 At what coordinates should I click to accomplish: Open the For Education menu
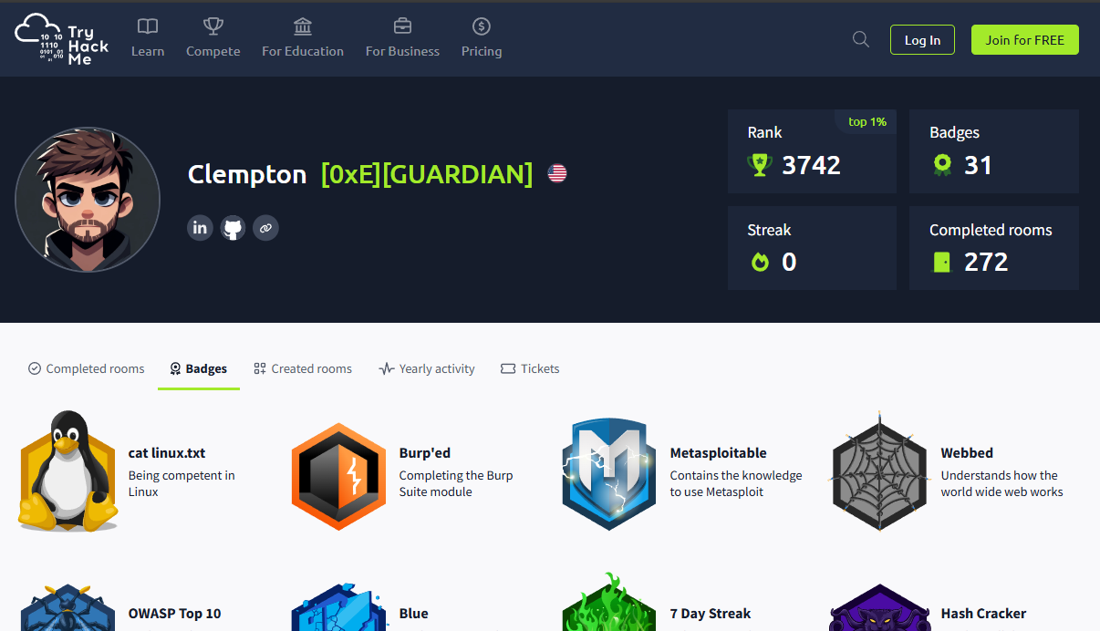tap(303, 38)
